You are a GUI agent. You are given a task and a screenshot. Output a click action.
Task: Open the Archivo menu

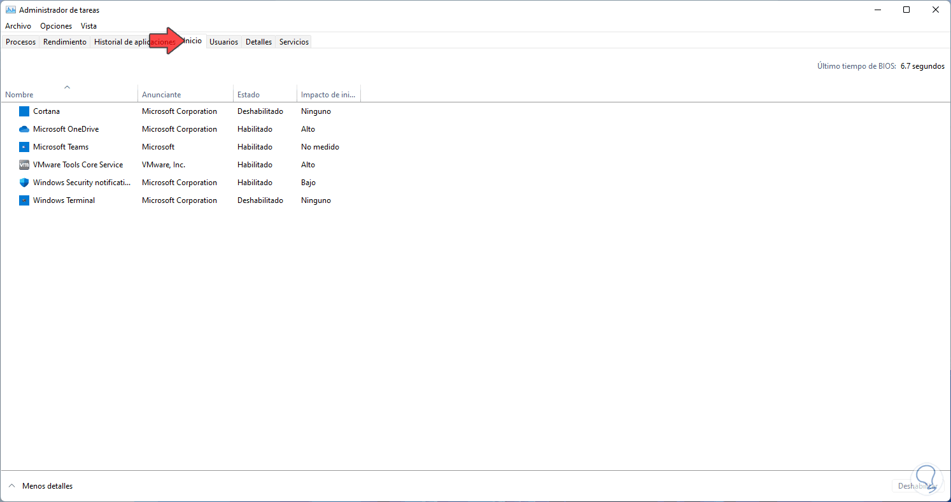[x=18, y=26]
